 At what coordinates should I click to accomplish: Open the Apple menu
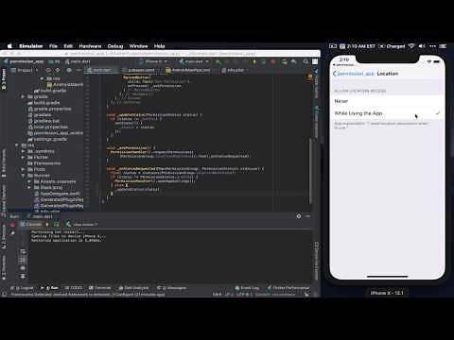click(9, 46)
